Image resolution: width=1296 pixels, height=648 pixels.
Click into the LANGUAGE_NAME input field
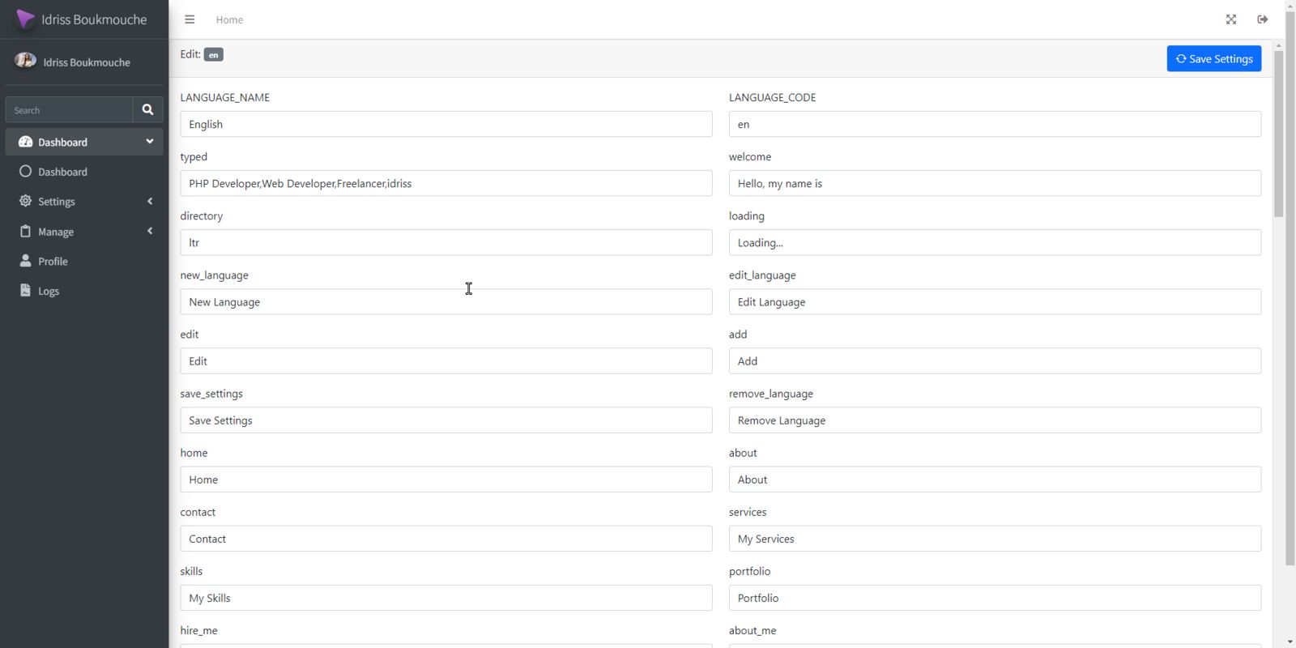coord(446,124)
